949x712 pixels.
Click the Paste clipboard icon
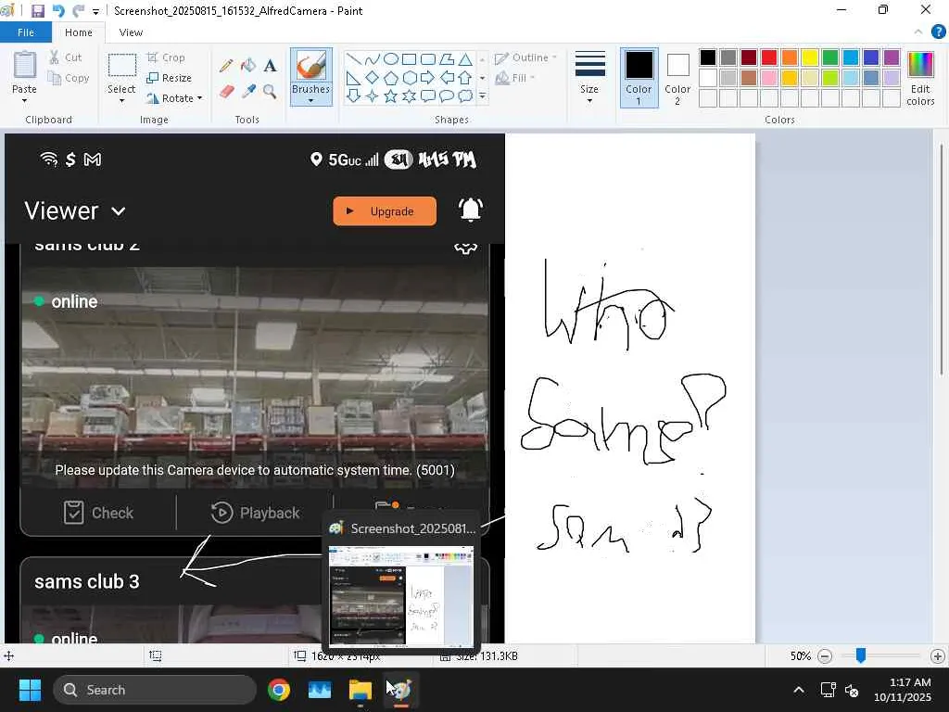click(x=24, y=66)
